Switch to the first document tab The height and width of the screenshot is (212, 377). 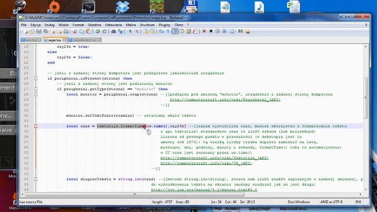point(31,40)
